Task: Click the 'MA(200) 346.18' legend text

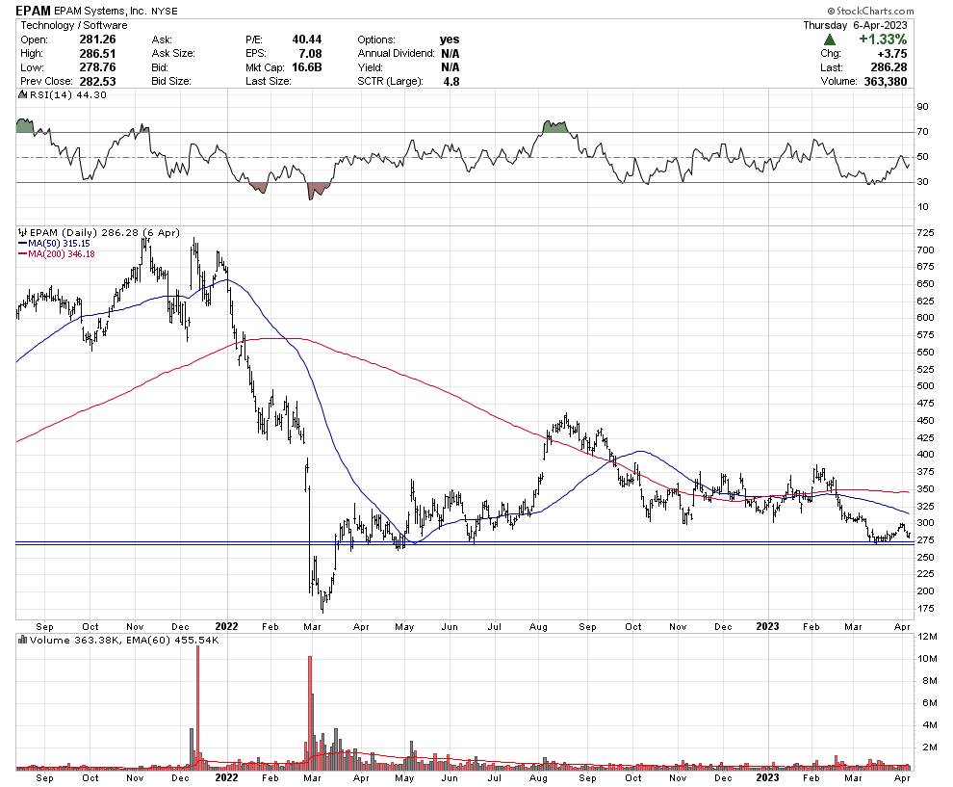Action: (62, 253)
